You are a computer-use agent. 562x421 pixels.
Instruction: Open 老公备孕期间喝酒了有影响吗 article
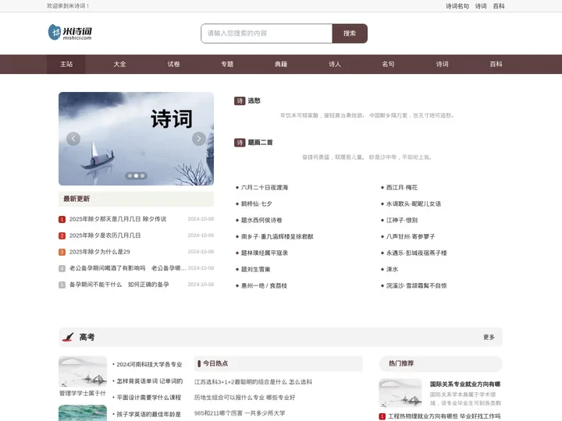(127, 268)
